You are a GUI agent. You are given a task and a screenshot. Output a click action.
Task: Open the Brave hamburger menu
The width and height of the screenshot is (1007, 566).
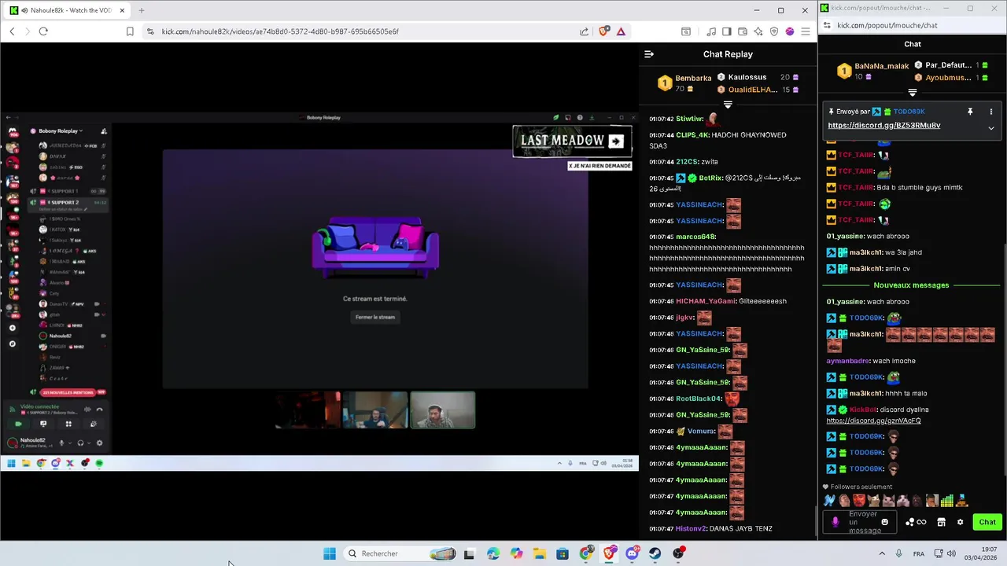(x=806, y=31)
